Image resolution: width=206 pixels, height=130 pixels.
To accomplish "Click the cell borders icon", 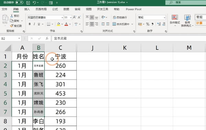I will 49,24.
